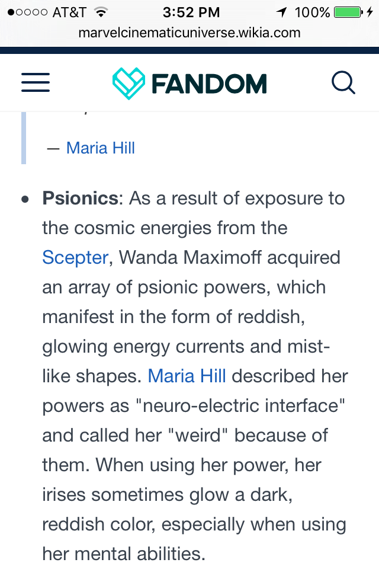Open the Scepter article link

pyautogui.click(x=75, y=257)
